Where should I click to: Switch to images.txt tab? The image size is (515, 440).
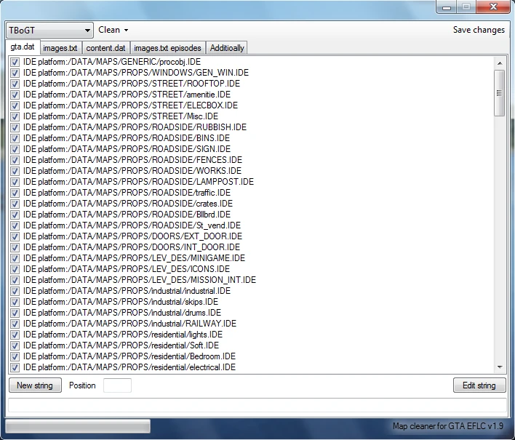tap(60, 48)
